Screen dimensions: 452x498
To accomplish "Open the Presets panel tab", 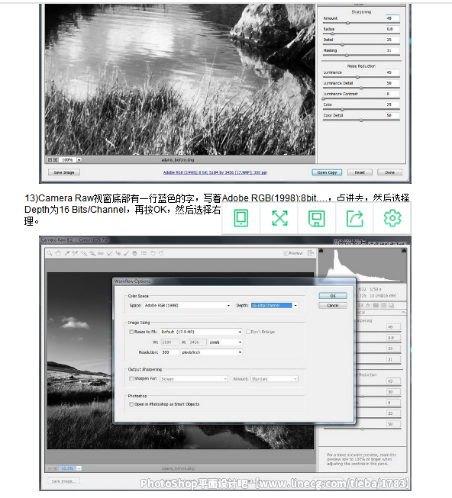I will (x=383, y=305).
